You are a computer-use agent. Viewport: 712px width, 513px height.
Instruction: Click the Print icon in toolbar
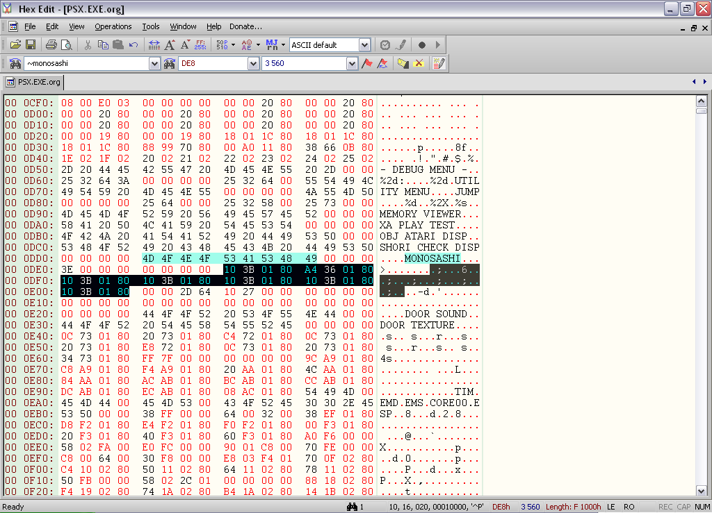tap(51, 45)
